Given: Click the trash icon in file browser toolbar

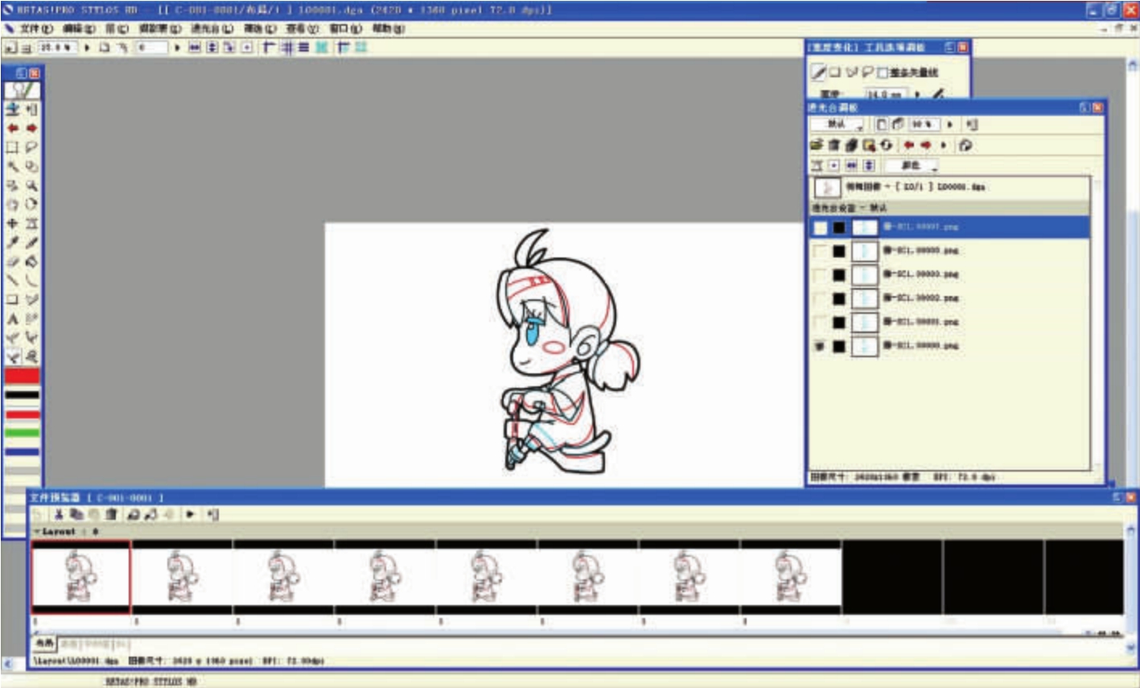Looking at the screenshot, I should coord(111,514).
